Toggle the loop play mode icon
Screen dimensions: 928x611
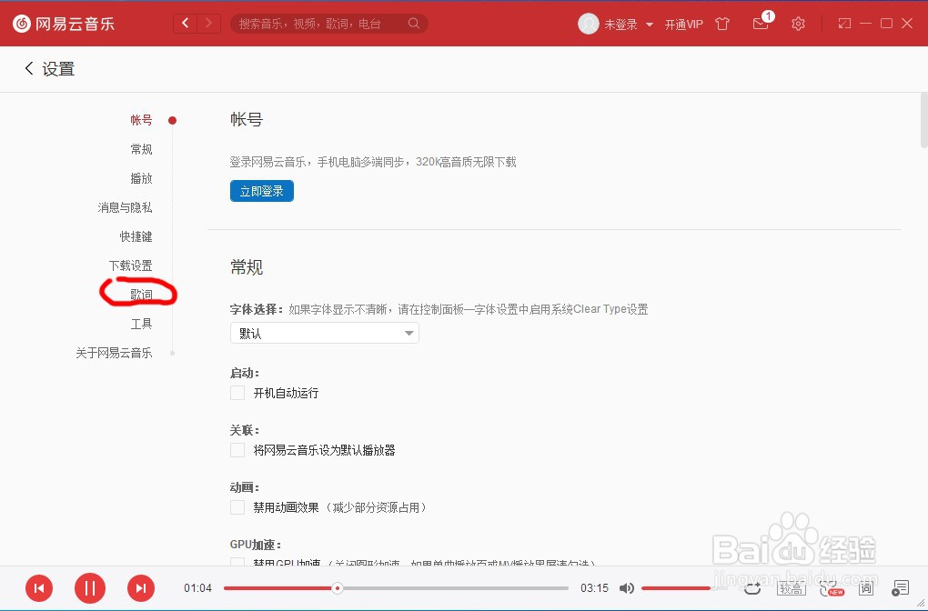pos(752,588)
